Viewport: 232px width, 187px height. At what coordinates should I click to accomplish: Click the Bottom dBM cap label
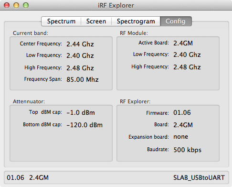(42, 124)
